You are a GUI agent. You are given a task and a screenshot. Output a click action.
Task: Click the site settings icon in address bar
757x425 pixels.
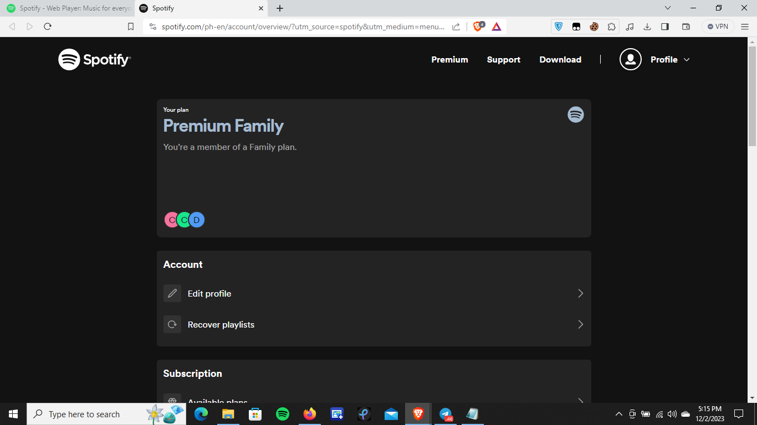[x=153, y=27]
